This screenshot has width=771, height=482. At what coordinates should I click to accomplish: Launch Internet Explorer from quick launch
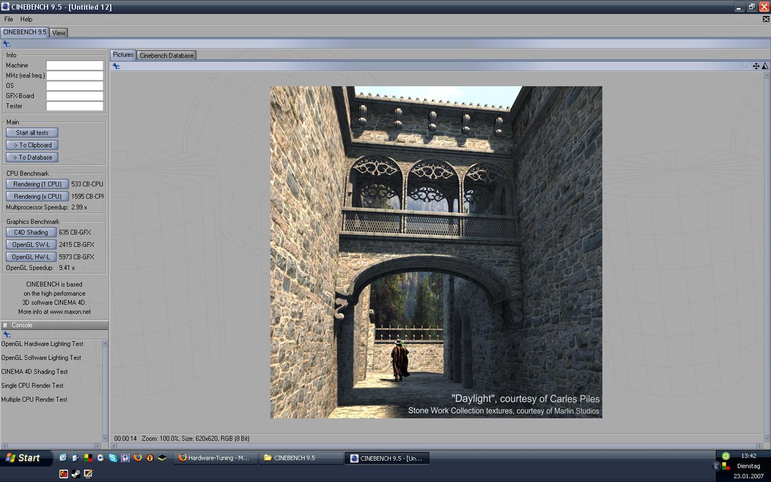pos(63,458)
